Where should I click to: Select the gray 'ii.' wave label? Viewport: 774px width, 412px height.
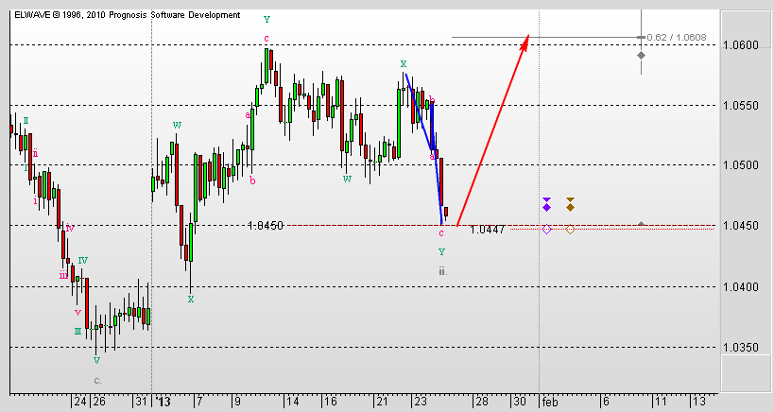[443, 271]
